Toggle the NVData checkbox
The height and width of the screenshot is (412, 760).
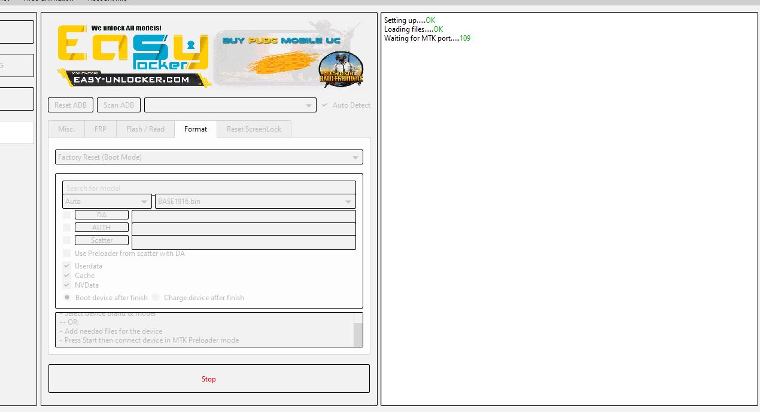tap(67, 285)
